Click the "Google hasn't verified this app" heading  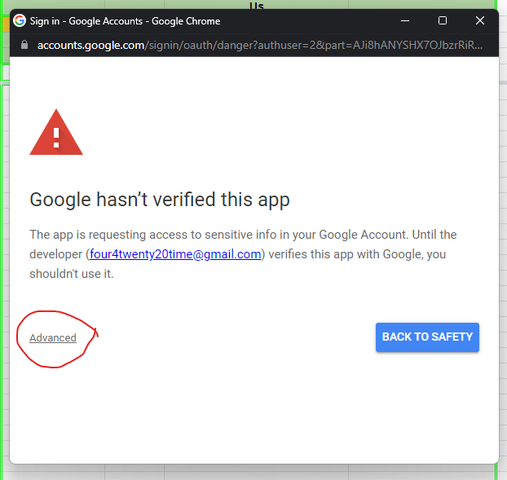click(160, 200)
